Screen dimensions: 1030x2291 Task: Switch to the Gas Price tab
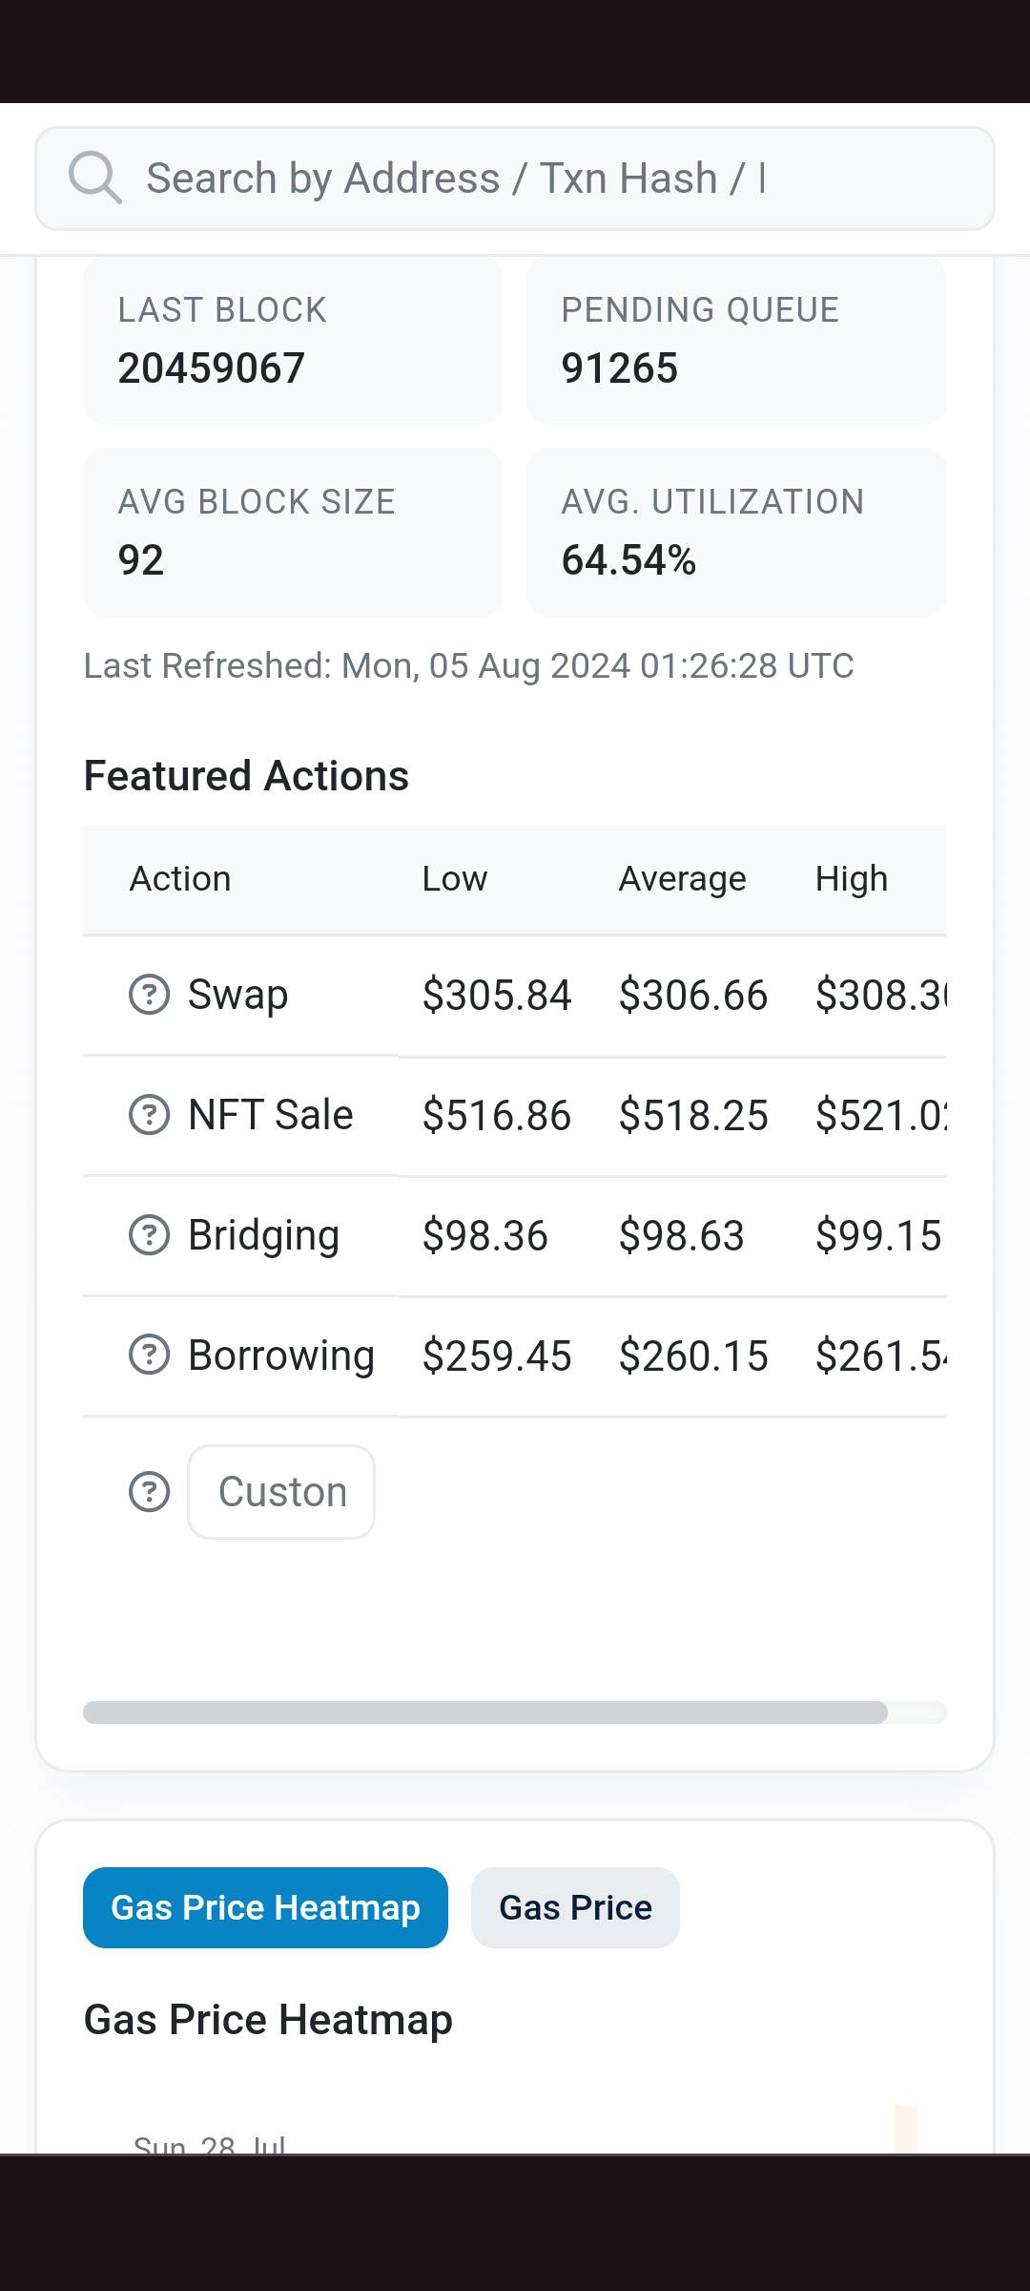[x=575, y=1907]
